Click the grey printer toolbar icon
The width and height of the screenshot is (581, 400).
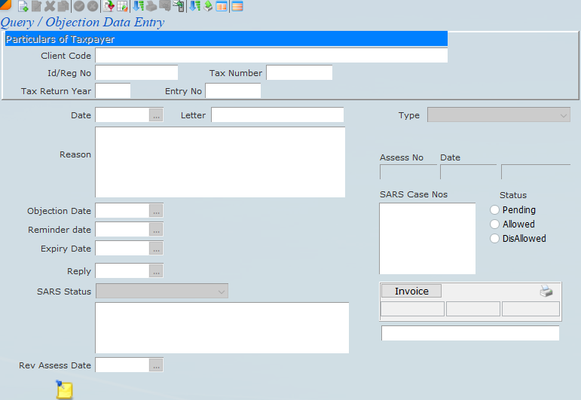151,7
